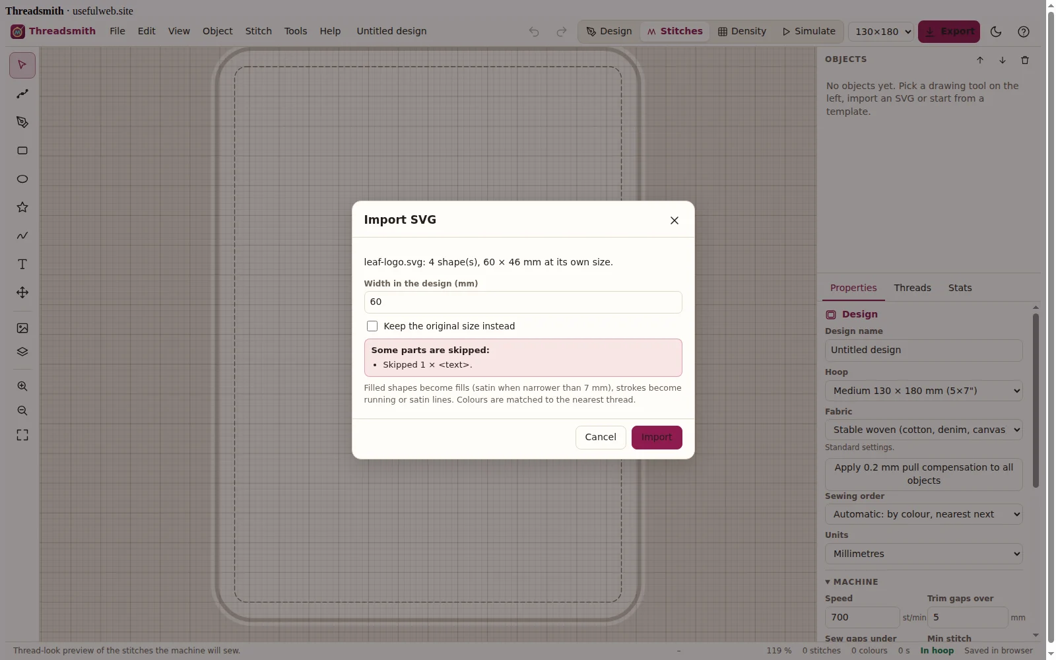Apply 0.2 mm pull compensation to all objects
This screenshot has width=1056, height=660.
(923, 474)
